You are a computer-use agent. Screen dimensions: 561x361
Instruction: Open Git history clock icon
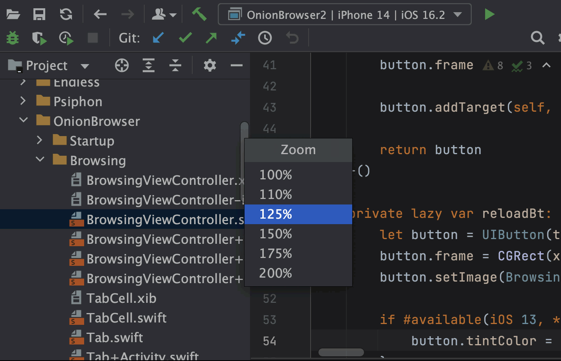tap(265, 38)
